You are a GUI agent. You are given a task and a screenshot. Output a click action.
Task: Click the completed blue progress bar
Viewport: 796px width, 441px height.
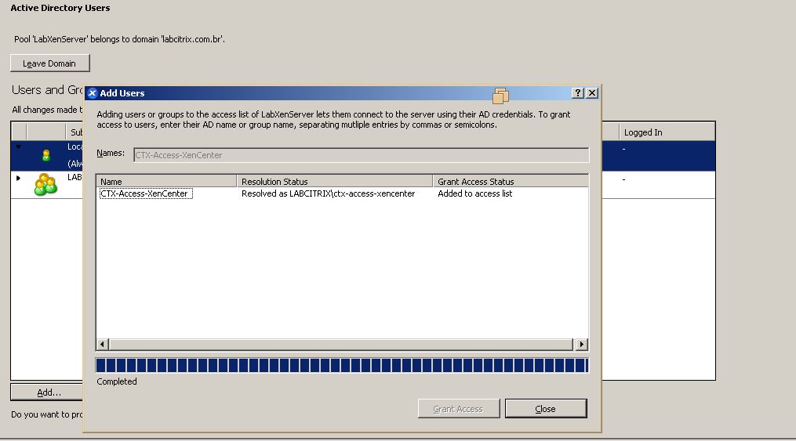tap(341, 366)
